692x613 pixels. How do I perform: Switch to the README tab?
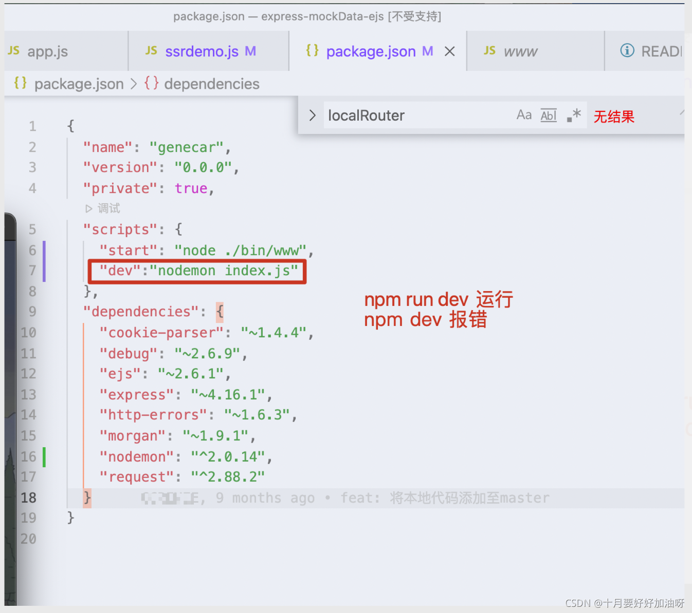pos(645,51)
